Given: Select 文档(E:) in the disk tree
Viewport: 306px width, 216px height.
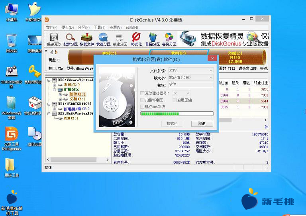Looking at the screenshot, I should coord(77,99).
